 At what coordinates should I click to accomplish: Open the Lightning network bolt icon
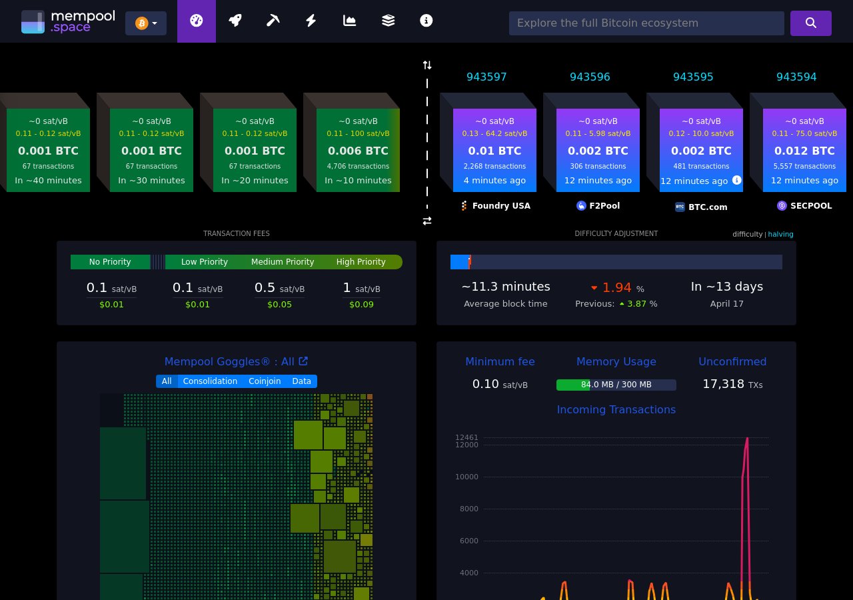[311, 21]
